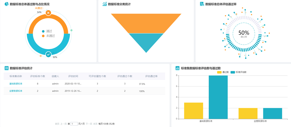Click the 评估通过率 column header
The height and width of the screenshot is (127, 291).
pos(151,76)
